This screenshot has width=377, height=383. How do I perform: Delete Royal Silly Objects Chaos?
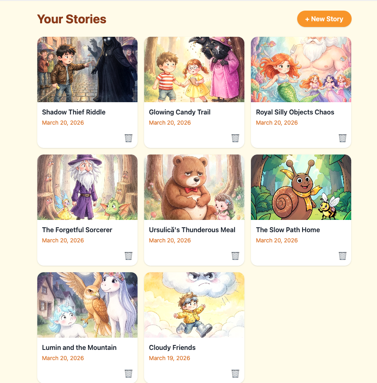pyautogui.click(x=342, y=139)
